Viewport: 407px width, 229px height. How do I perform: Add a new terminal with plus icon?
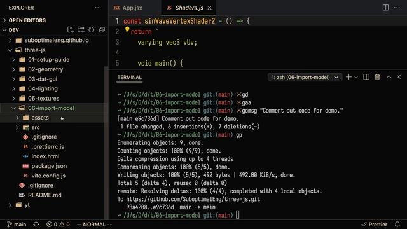point(348,77)
